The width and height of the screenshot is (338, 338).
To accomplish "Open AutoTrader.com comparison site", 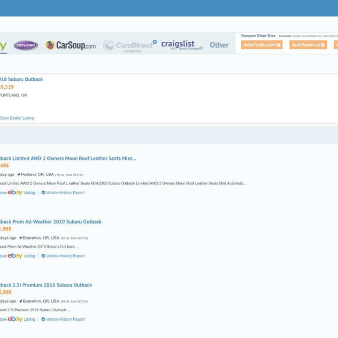I will point(261,45).
